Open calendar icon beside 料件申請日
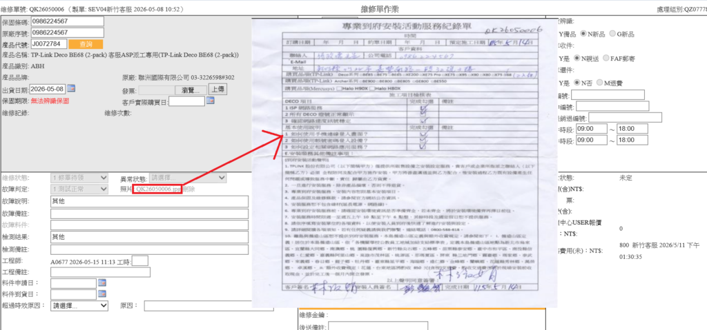The height and width of the screenshot is (330, 707). (102, 282)
